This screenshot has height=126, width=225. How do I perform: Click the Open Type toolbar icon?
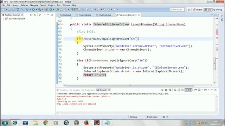pos(57,9)
